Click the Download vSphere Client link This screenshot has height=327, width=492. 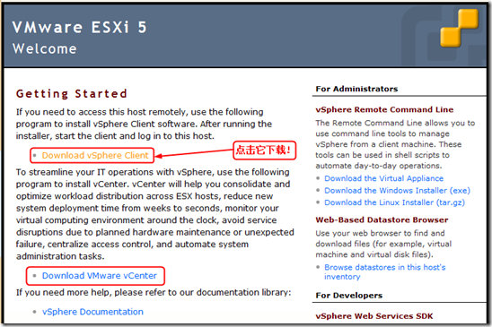point(95,155)
